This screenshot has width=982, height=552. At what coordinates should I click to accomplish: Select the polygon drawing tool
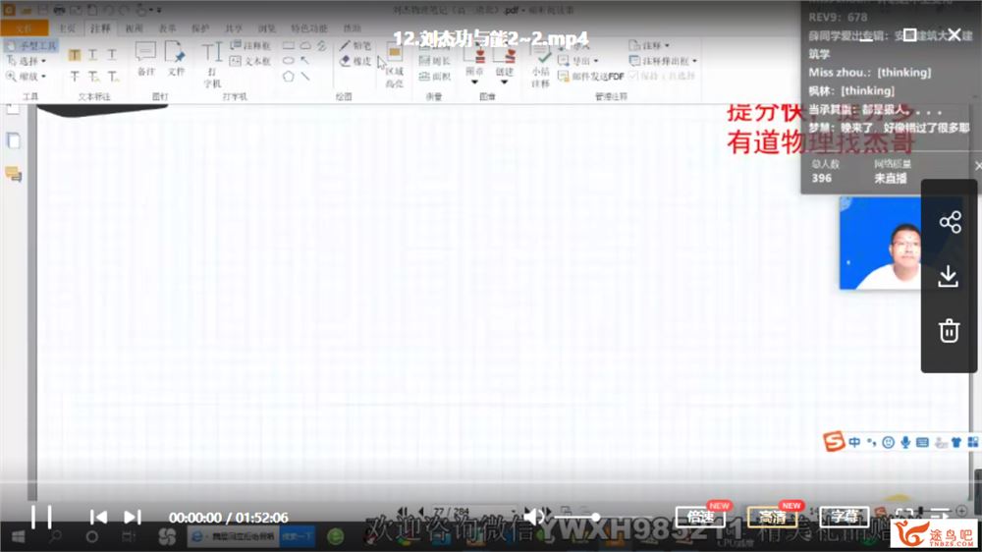coord(288,77)
